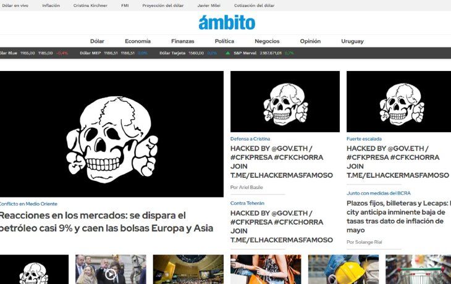The image size is (451, 284).
Task: Open the Economía section
Action: (138, 41)
